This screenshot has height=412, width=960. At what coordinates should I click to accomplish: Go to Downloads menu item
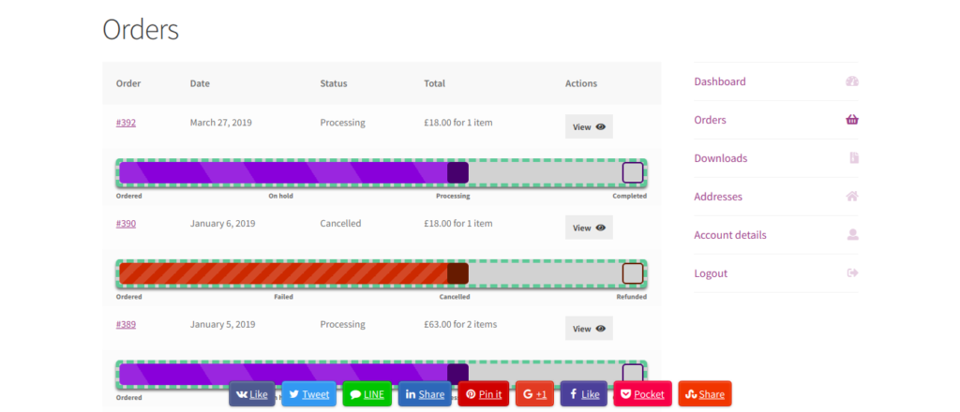720,158
